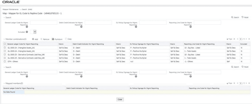Click the Close button
The image size is (252, 104).
tap(120, 99)
